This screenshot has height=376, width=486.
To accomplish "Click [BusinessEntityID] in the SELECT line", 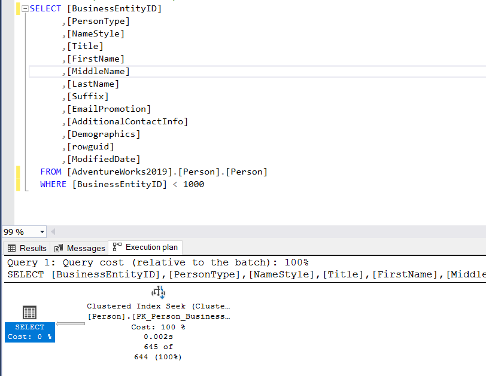I will (x=114, y=8).
